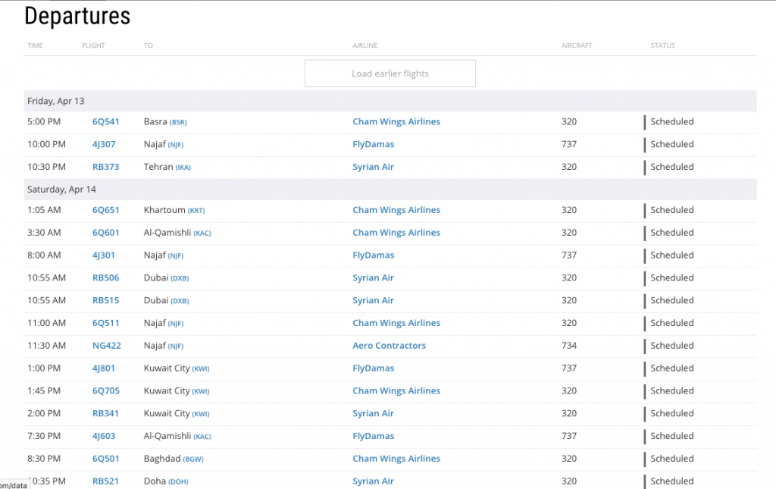Open flight 6Q541 to Basra

106,122
